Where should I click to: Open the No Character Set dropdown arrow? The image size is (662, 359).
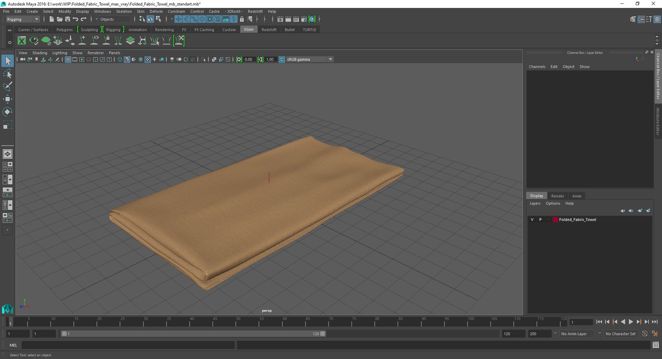(x=600, y=333)
